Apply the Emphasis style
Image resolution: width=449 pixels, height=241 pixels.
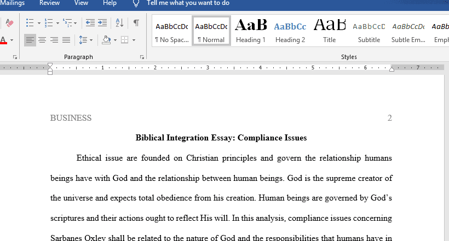[x=440, y=31]
